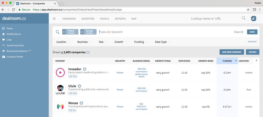The height and width of the screenshot is (117, 263).
Task: Go back in browser
Action: coord(3,10)
